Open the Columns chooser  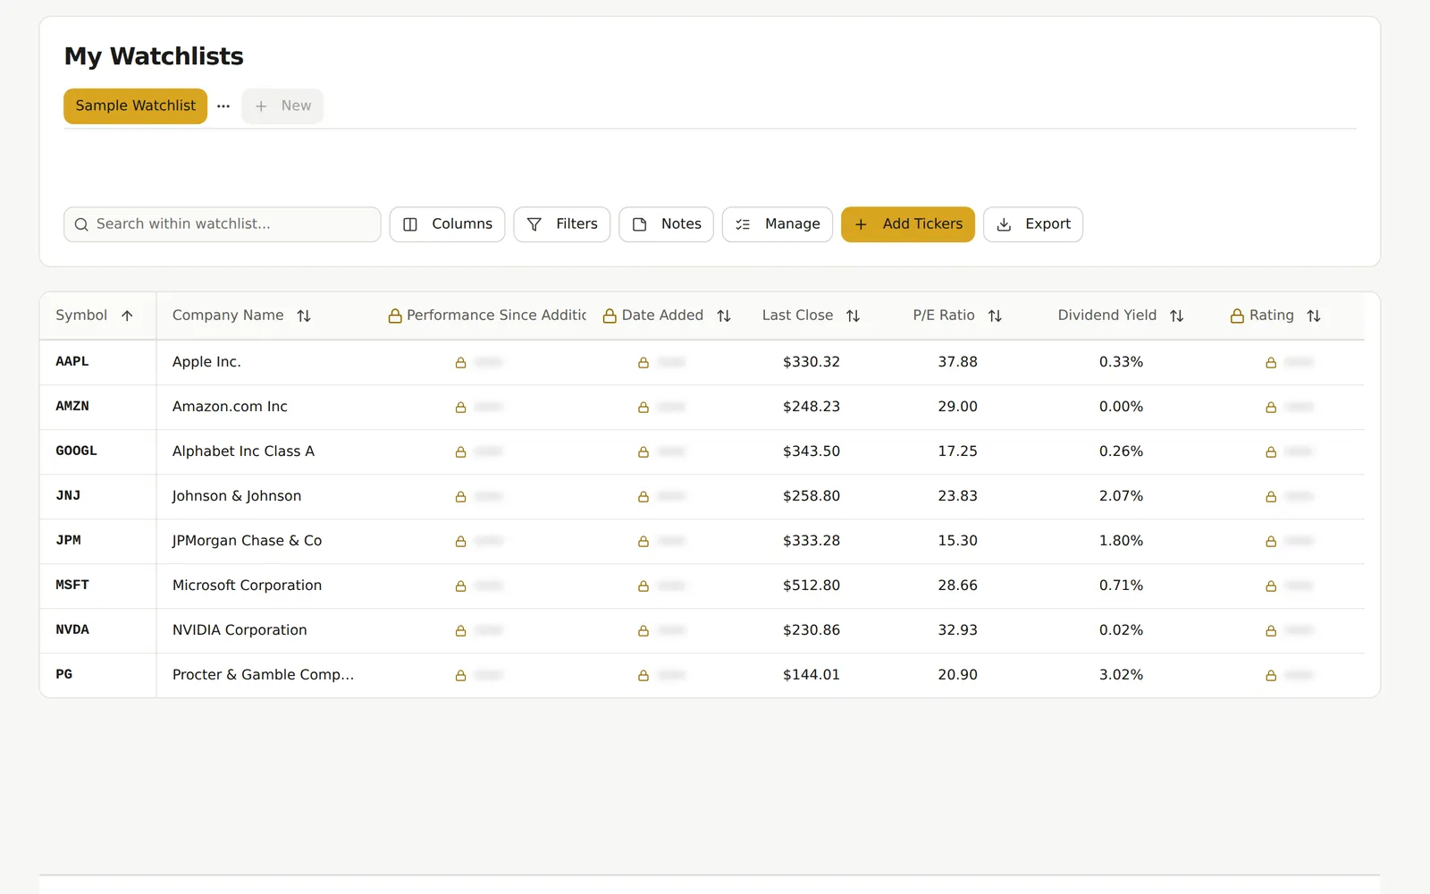point(447,224)
